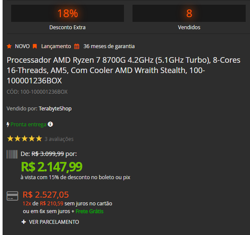Screen dimensions: 250x235
Task: Click the Lançamento badge text
Action: pos(56,46)
